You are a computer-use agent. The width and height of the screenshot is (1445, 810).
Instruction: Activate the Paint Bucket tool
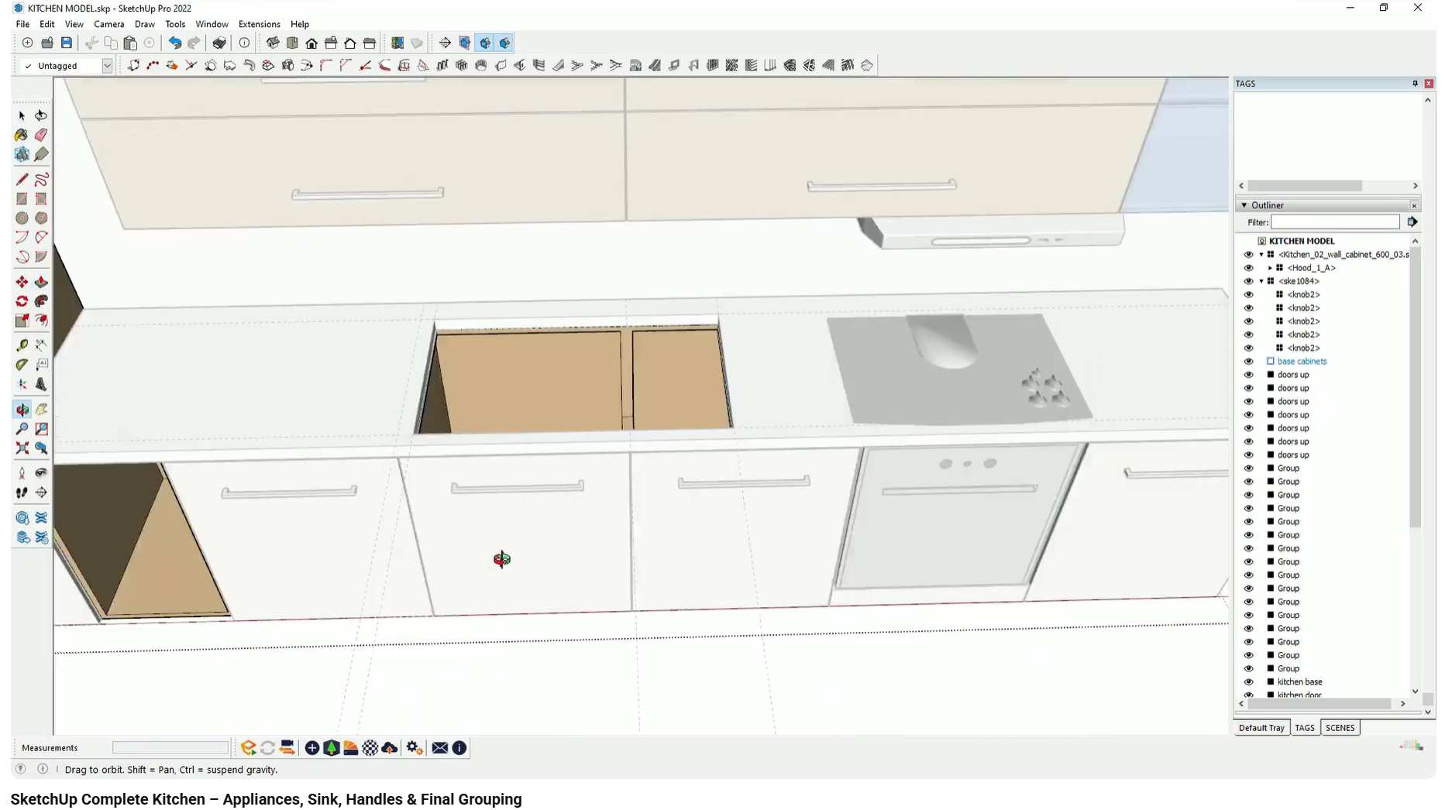21,134
